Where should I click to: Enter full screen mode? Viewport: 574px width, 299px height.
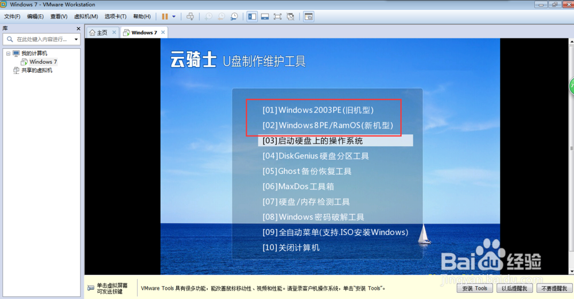277,17
